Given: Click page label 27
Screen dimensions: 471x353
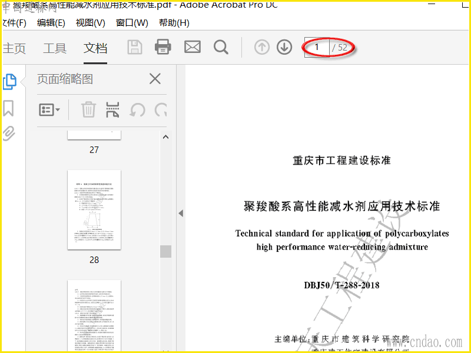Looking at the screenshot, I should click(x=94, y=150).
